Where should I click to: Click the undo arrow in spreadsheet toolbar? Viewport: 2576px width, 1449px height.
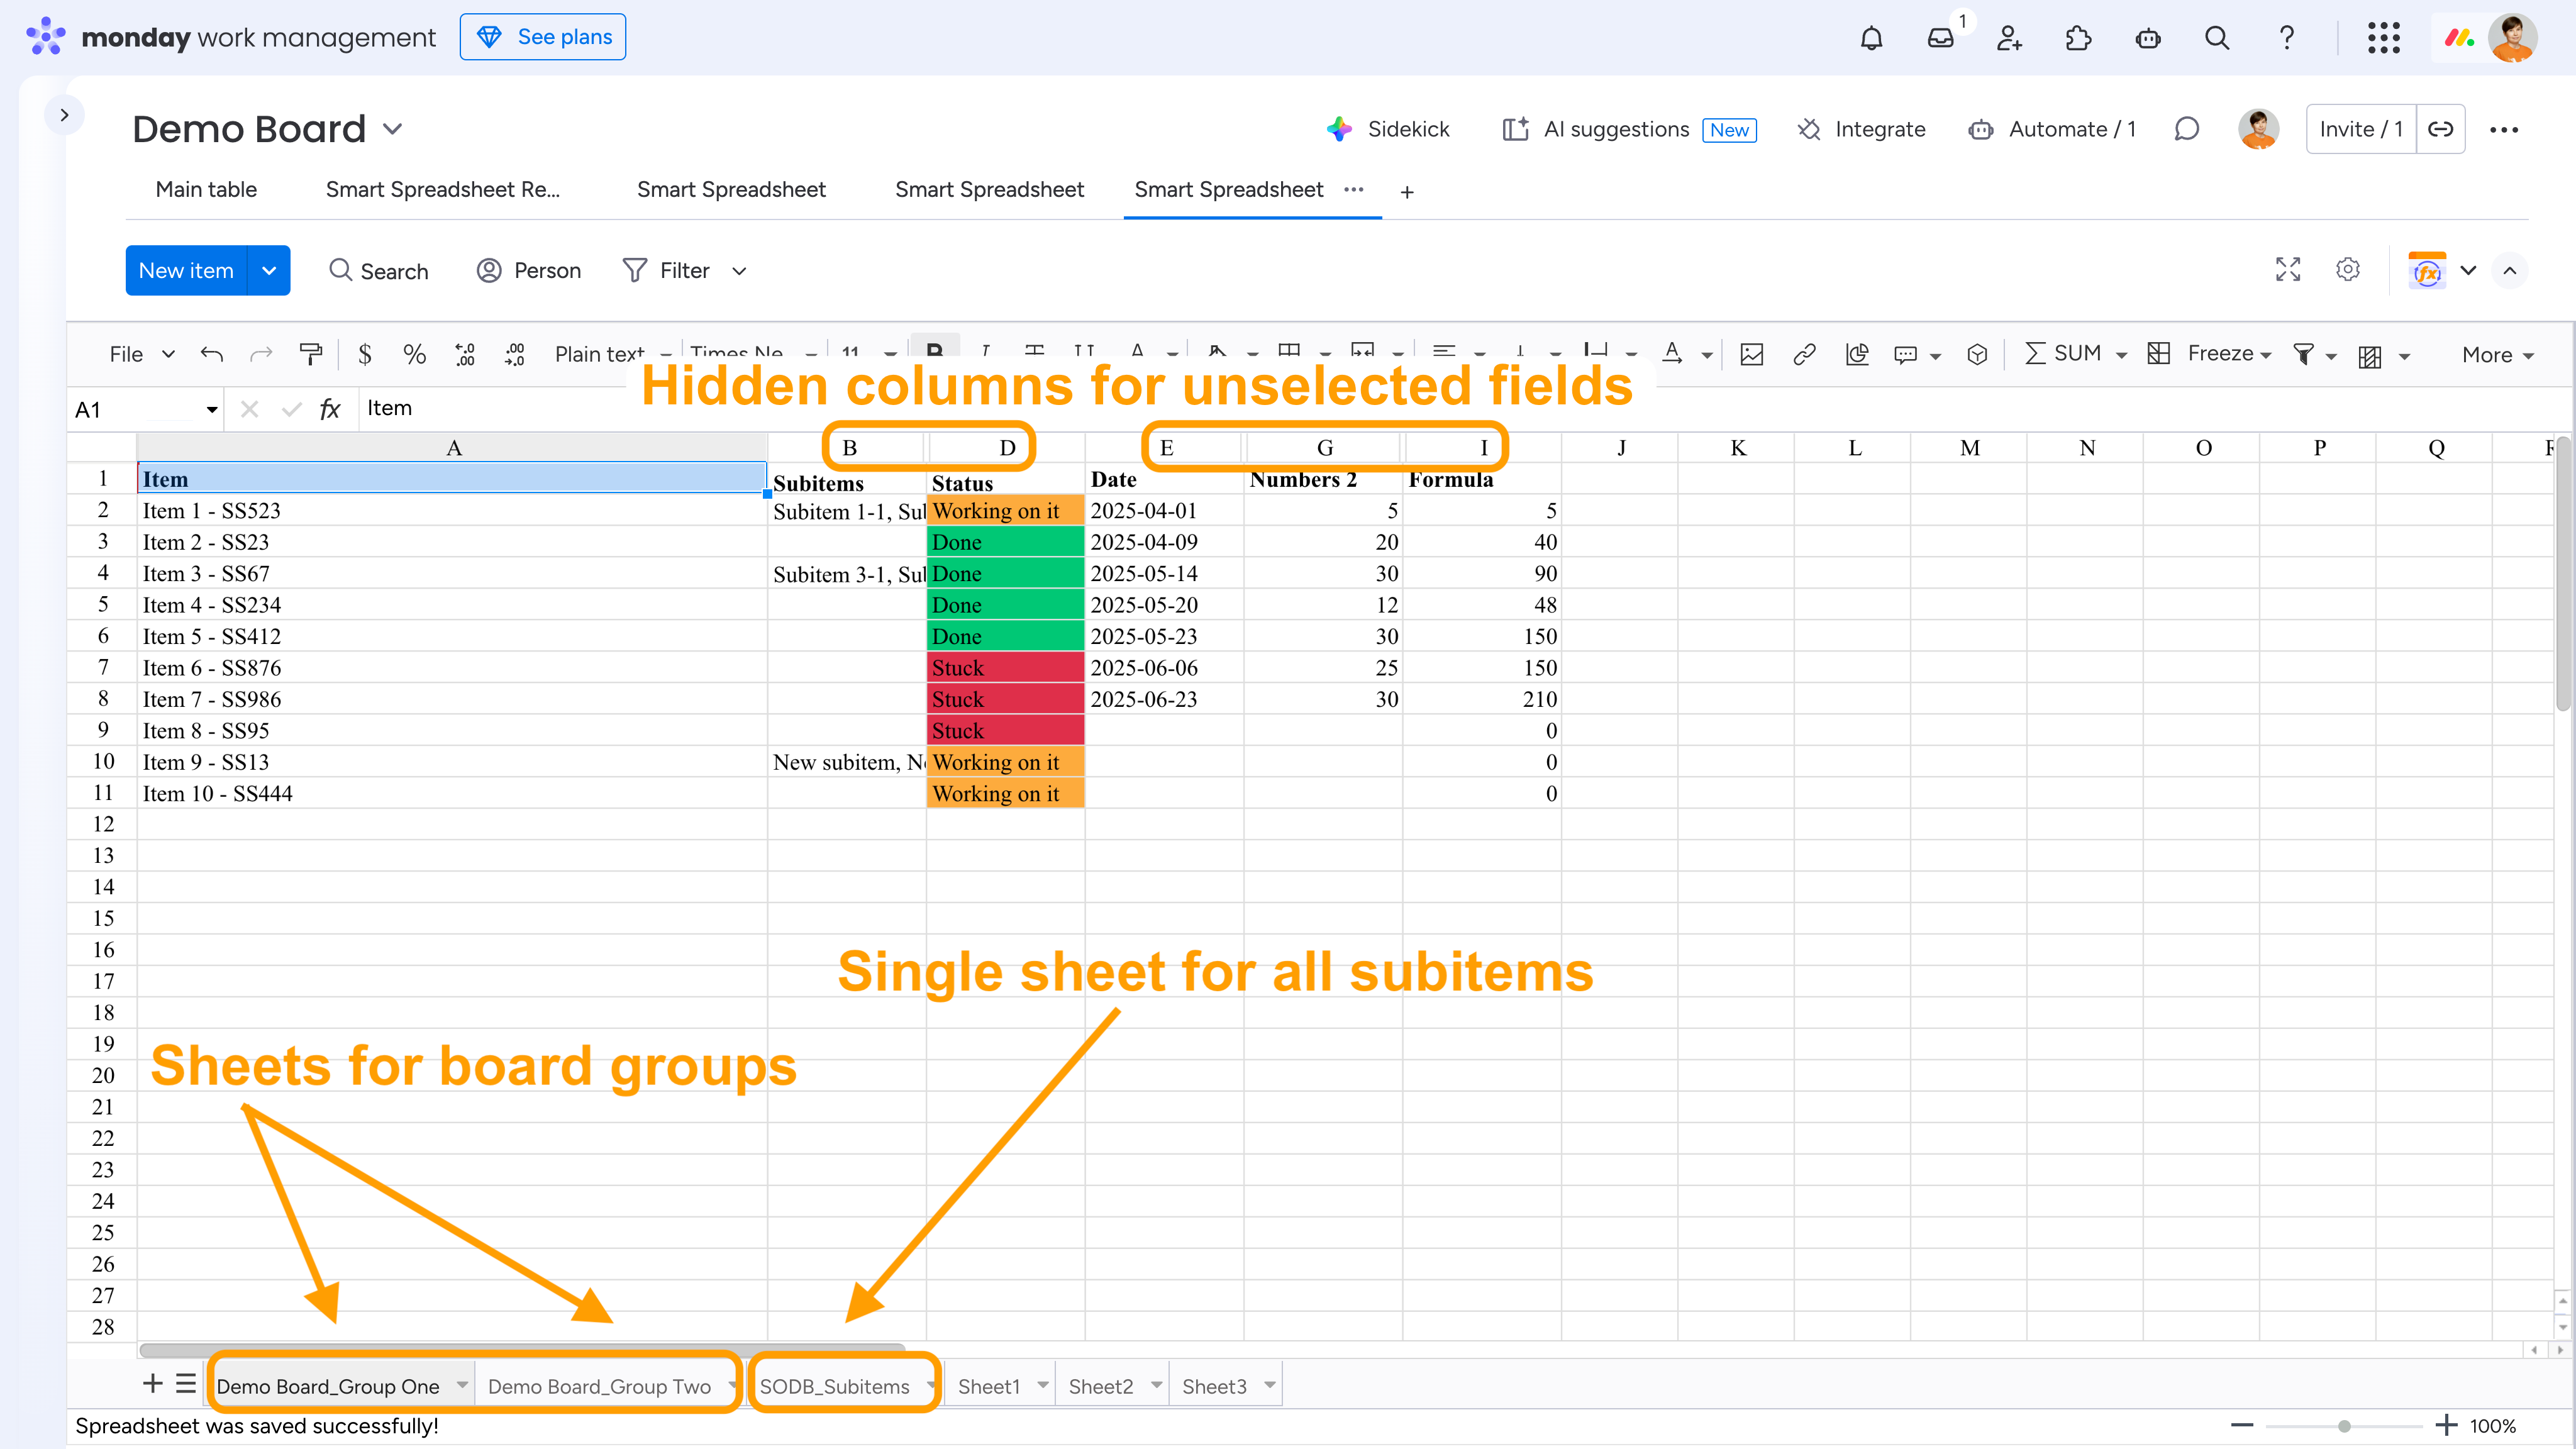(x=211, y=354)
